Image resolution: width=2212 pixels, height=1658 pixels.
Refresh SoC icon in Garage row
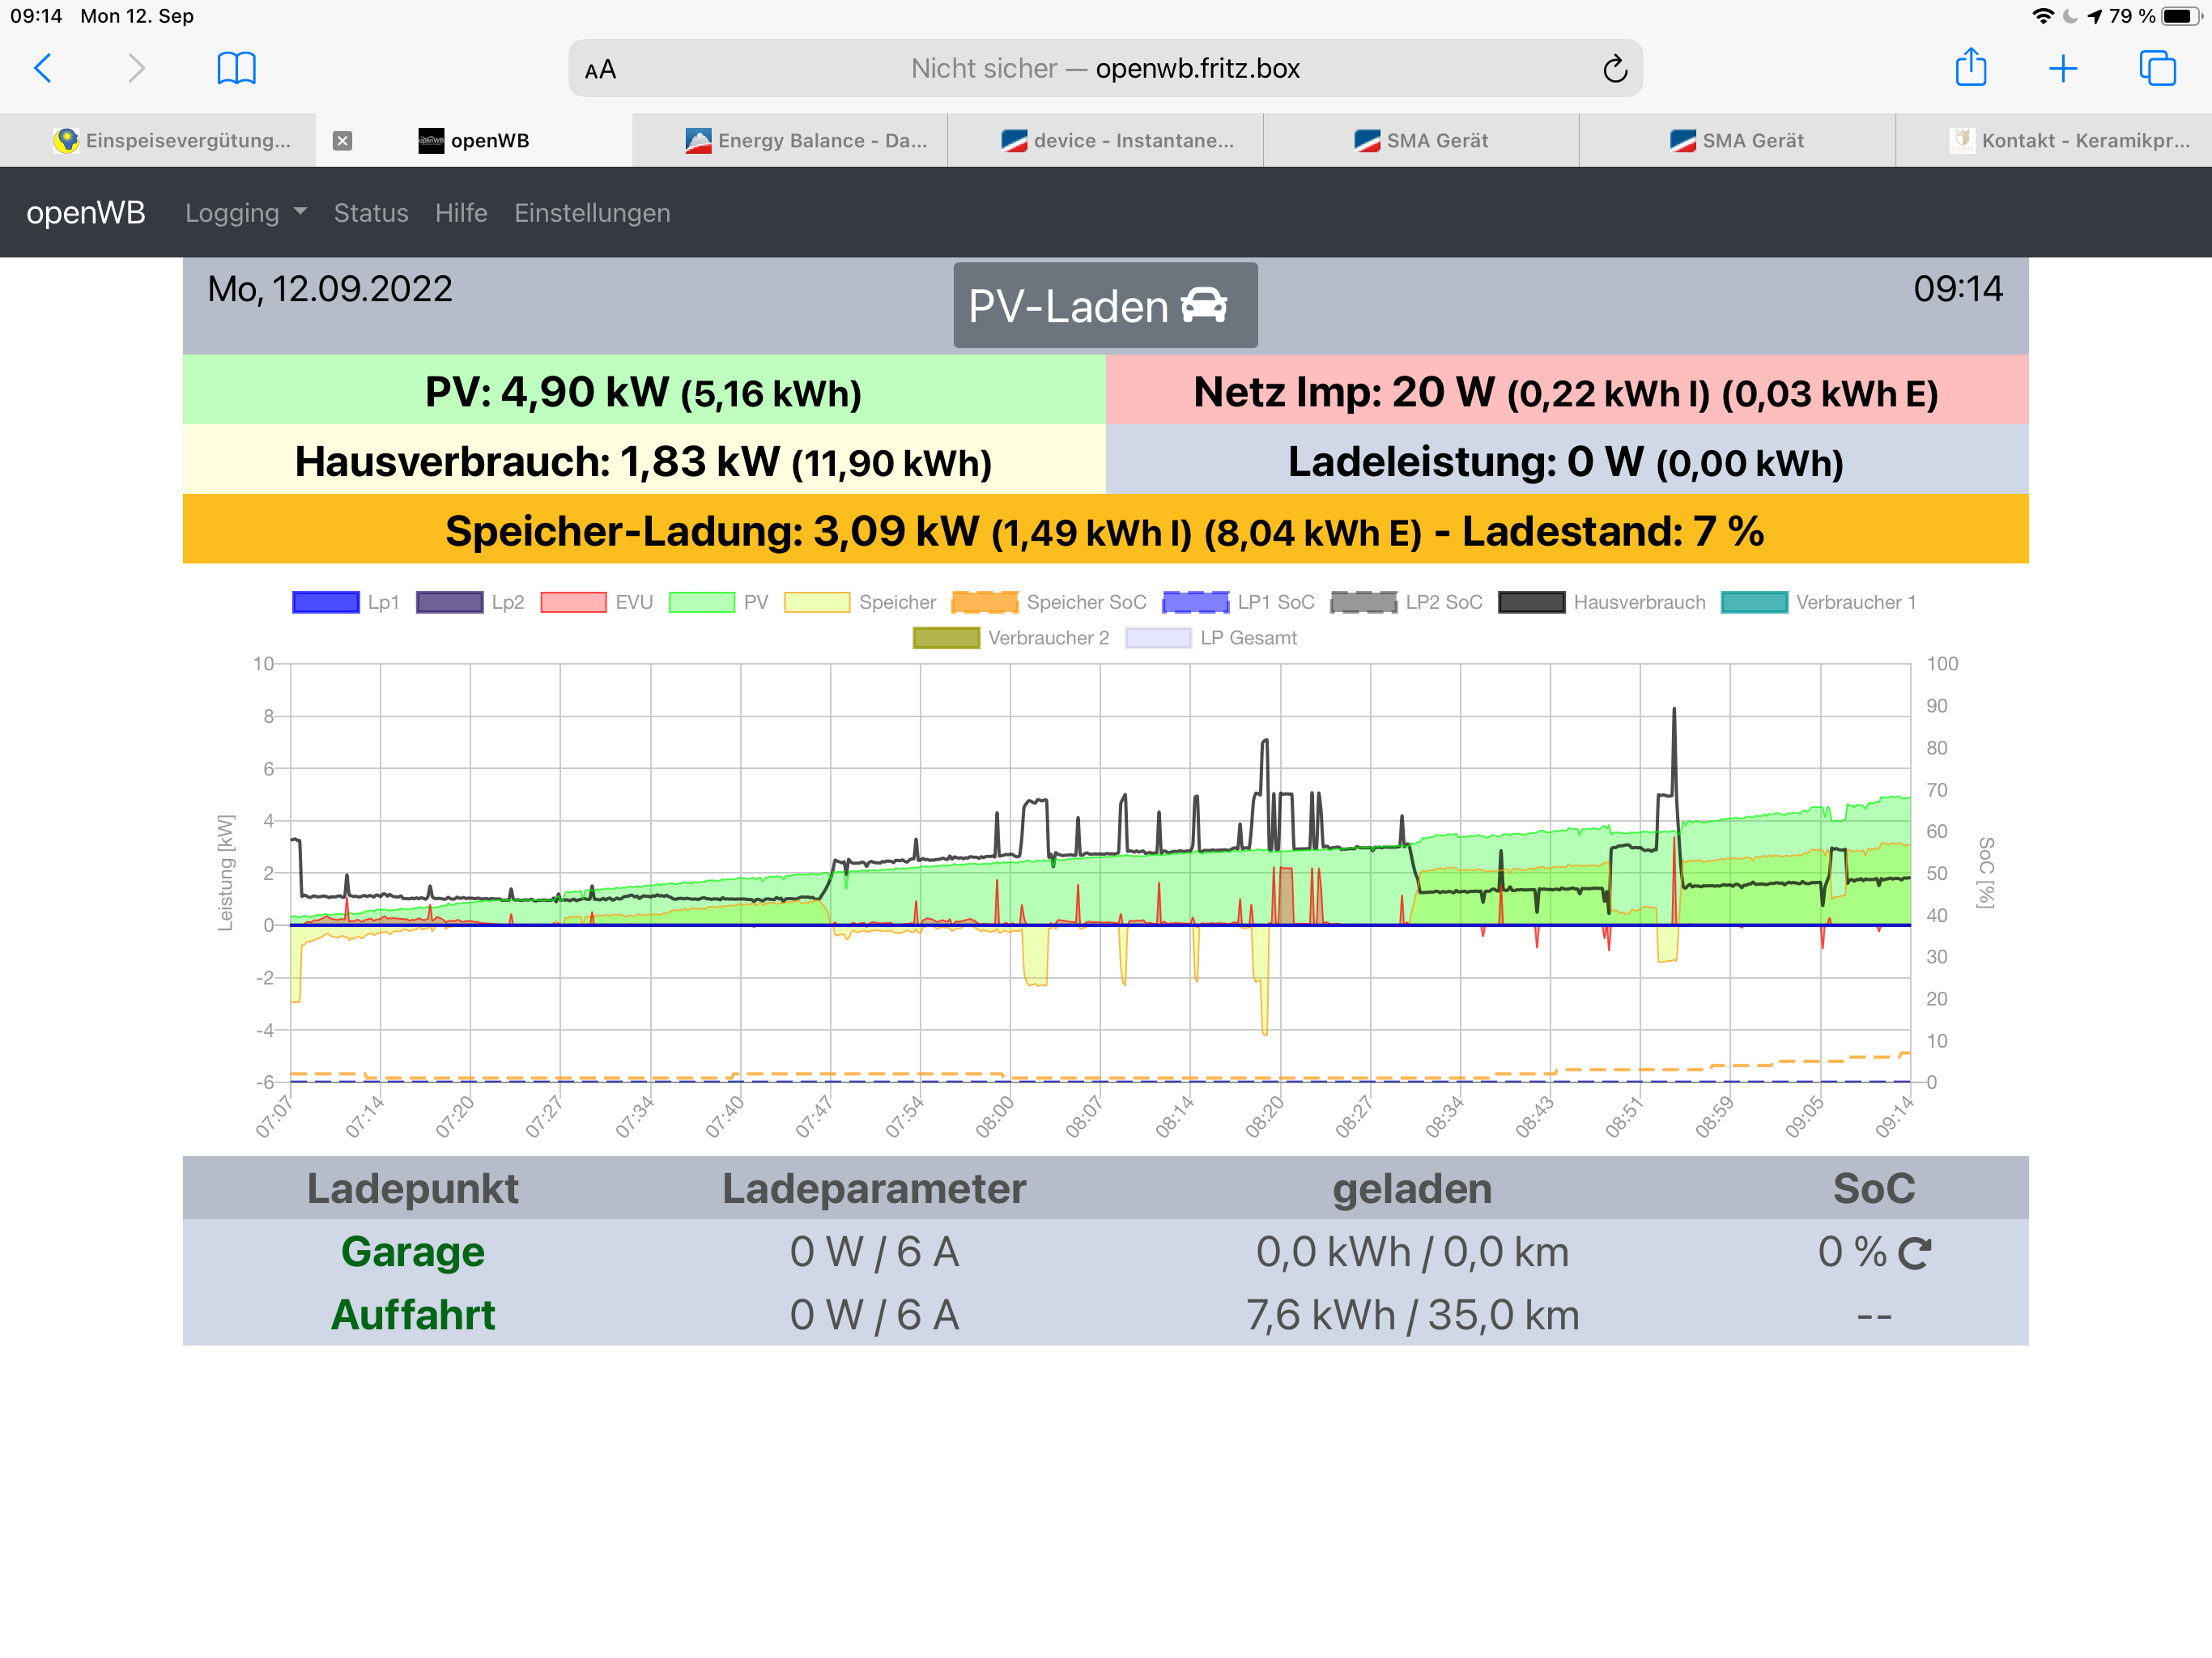point(1914,1253)
